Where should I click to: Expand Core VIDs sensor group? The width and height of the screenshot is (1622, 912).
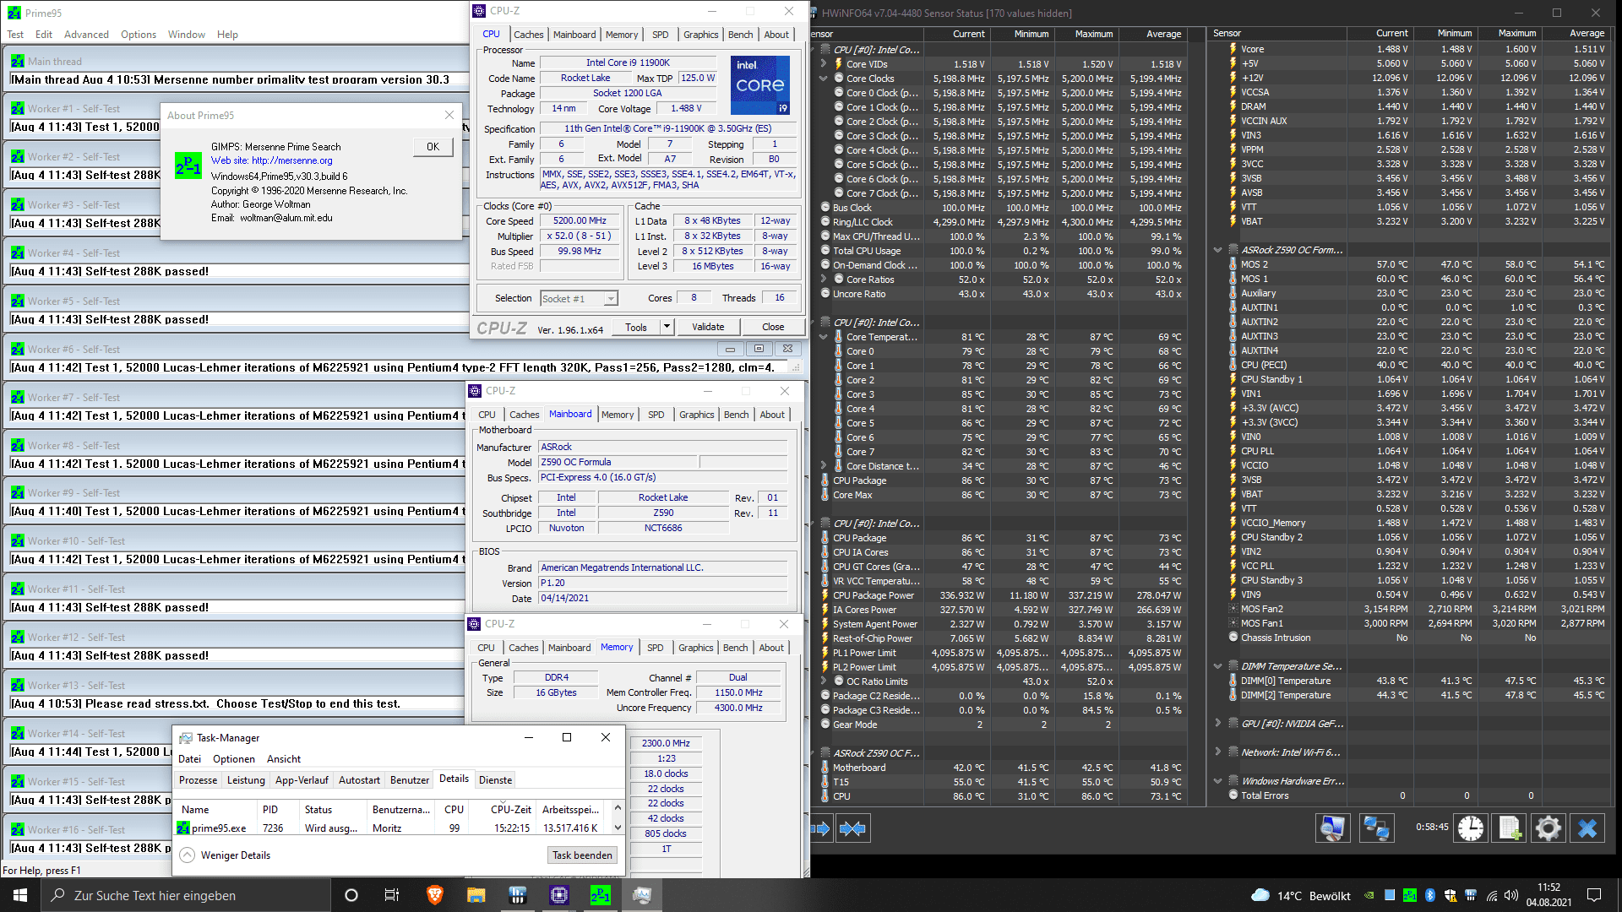[x=824, y=64]
